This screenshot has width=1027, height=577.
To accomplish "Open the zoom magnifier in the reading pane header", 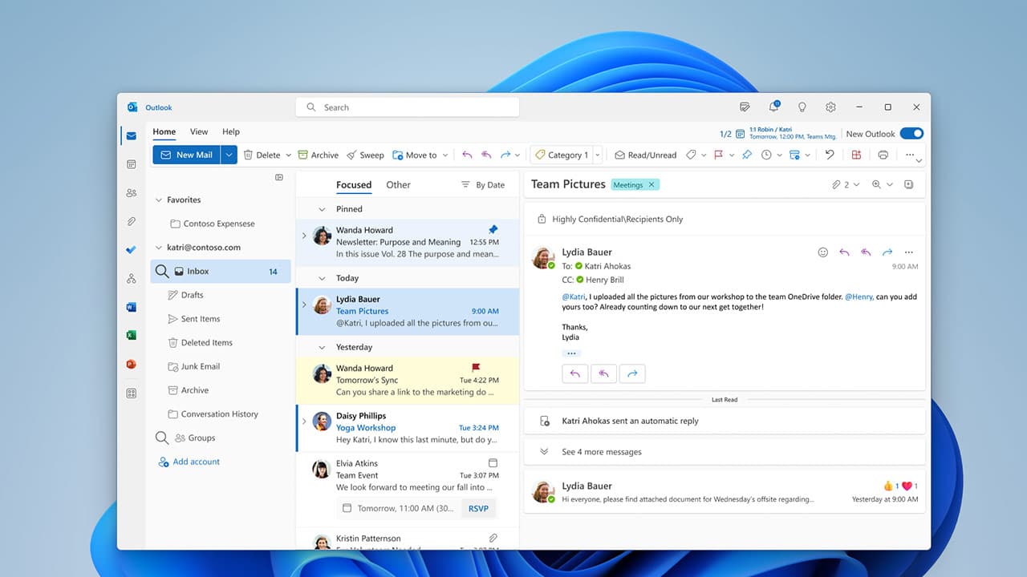I will click(x=877, y=184).
